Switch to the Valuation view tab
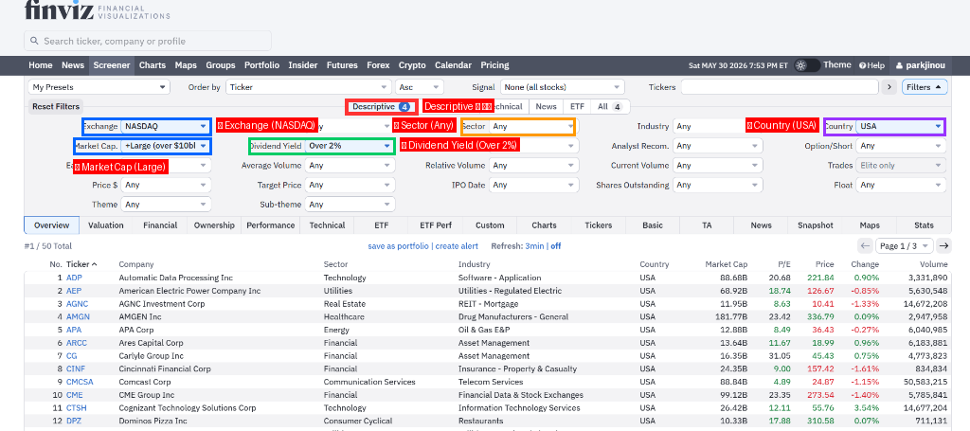The image size is (970, 431). tap(106, 225)
